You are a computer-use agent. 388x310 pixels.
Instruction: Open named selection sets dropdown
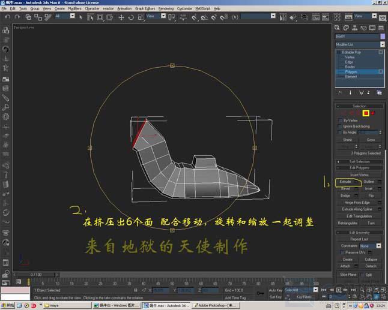point(273,16)
